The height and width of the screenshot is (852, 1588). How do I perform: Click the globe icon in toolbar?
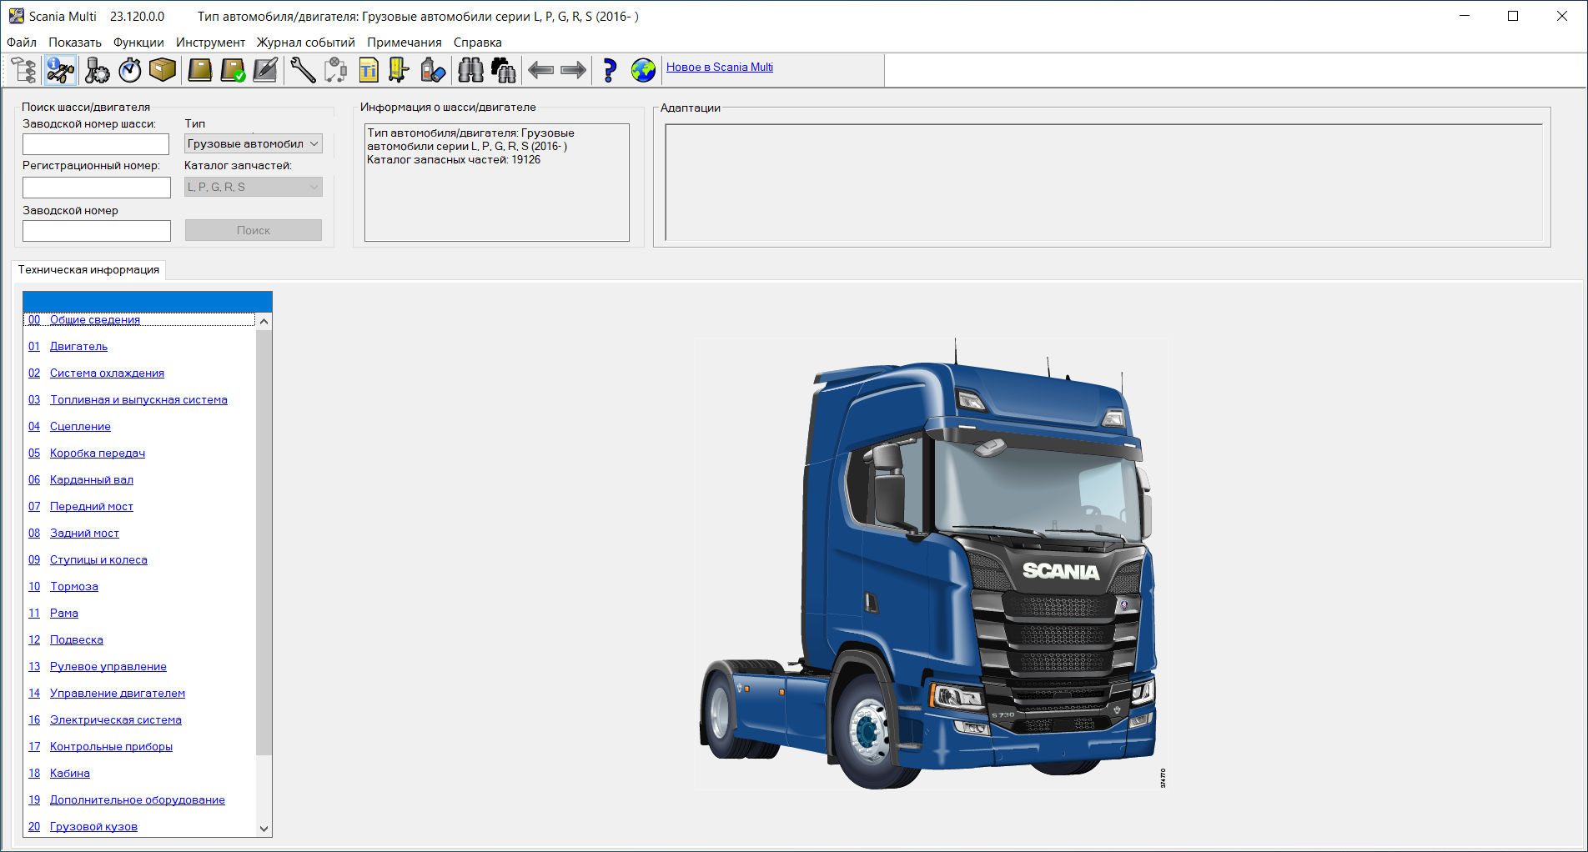tap(643, 70)
